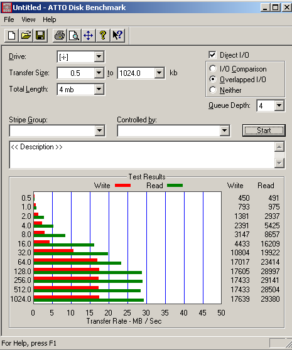Click the New document toolbar icon

click(x=12, y=35)
